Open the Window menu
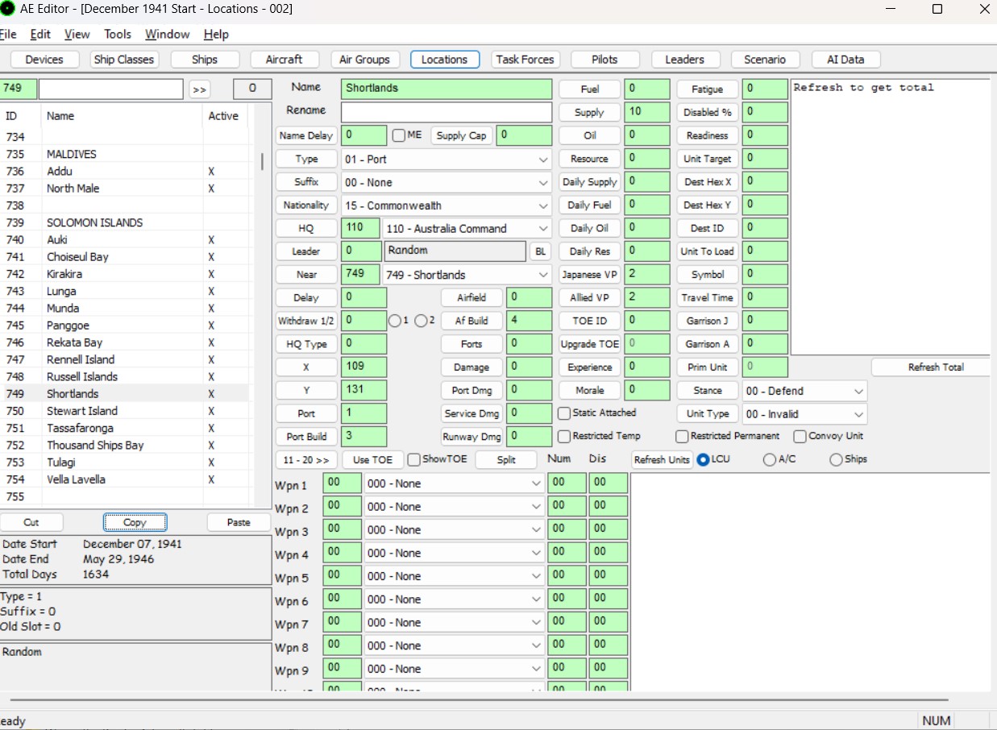The image size is (997, 730). tap(168, 35)
